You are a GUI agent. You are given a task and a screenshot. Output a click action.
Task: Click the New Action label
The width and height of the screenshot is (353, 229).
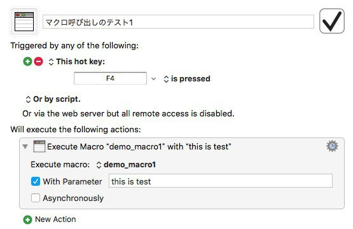[55, 219]
